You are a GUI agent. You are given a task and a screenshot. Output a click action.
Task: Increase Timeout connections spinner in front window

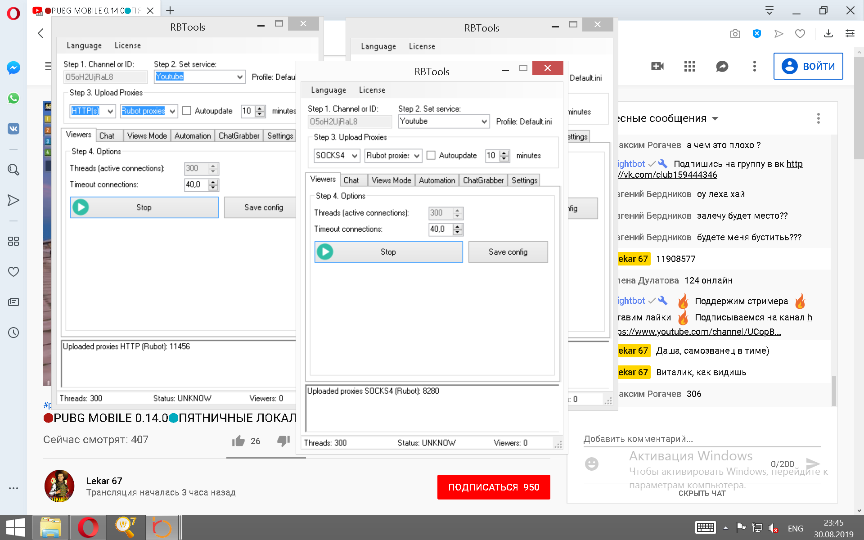[458, 226]
